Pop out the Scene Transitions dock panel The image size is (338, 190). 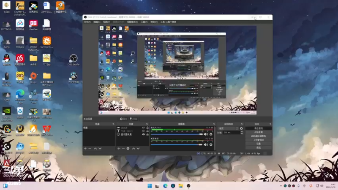click(x=242, y=124)
